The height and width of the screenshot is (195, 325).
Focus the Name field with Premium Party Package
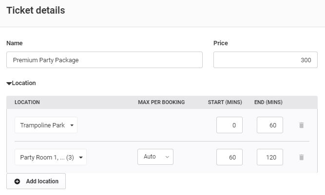(104, 60)
